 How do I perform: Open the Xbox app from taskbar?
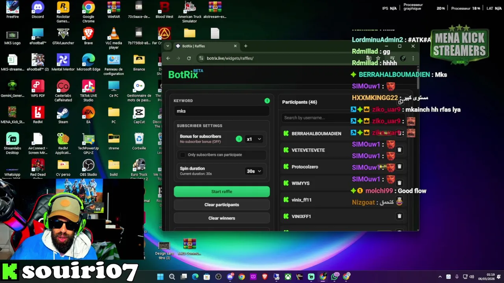pos(288,277)
